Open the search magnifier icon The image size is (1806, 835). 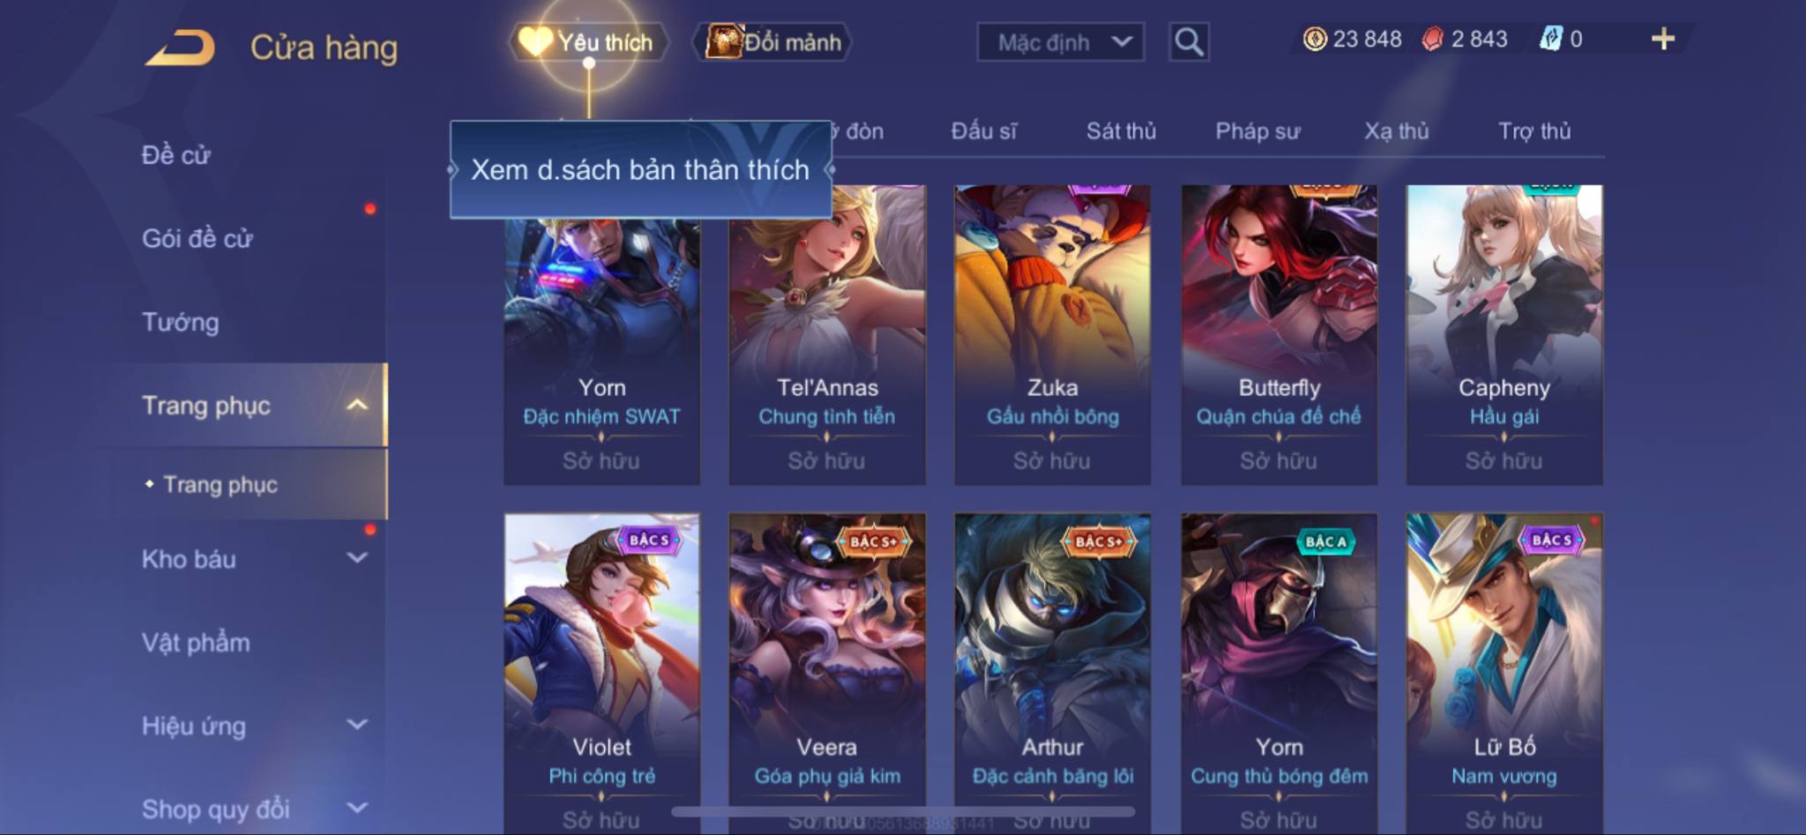[x=1189, y=41]
